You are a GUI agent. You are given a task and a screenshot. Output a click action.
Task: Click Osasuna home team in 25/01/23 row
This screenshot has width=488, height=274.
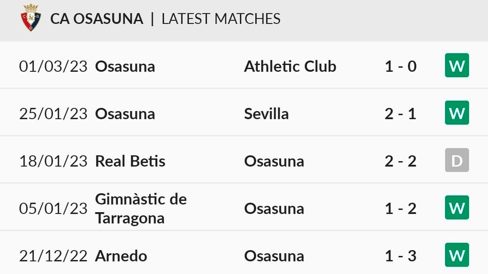125,114
